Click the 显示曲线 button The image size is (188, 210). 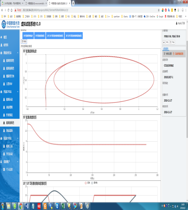24,41
